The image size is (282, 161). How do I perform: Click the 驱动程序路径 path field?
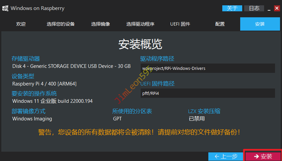point(208,68)
